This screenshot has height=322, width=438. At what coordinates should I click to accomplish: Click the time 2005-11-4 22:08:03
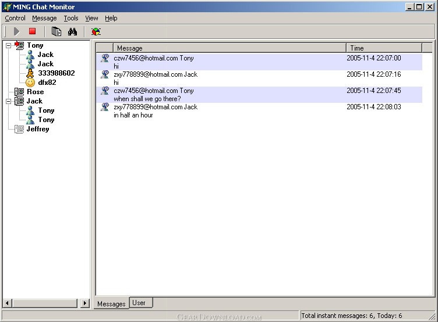click(x=374, y=107)
